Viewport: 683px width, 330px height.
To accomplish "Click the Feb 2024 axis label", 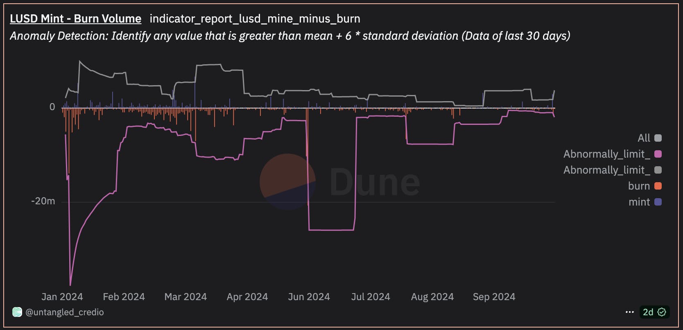I will 124,297.
